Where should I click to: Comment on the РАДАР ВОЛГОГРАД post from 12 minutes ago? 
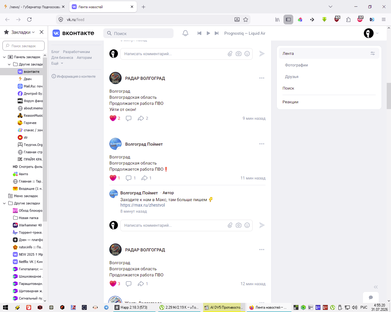tap(129, 284)
